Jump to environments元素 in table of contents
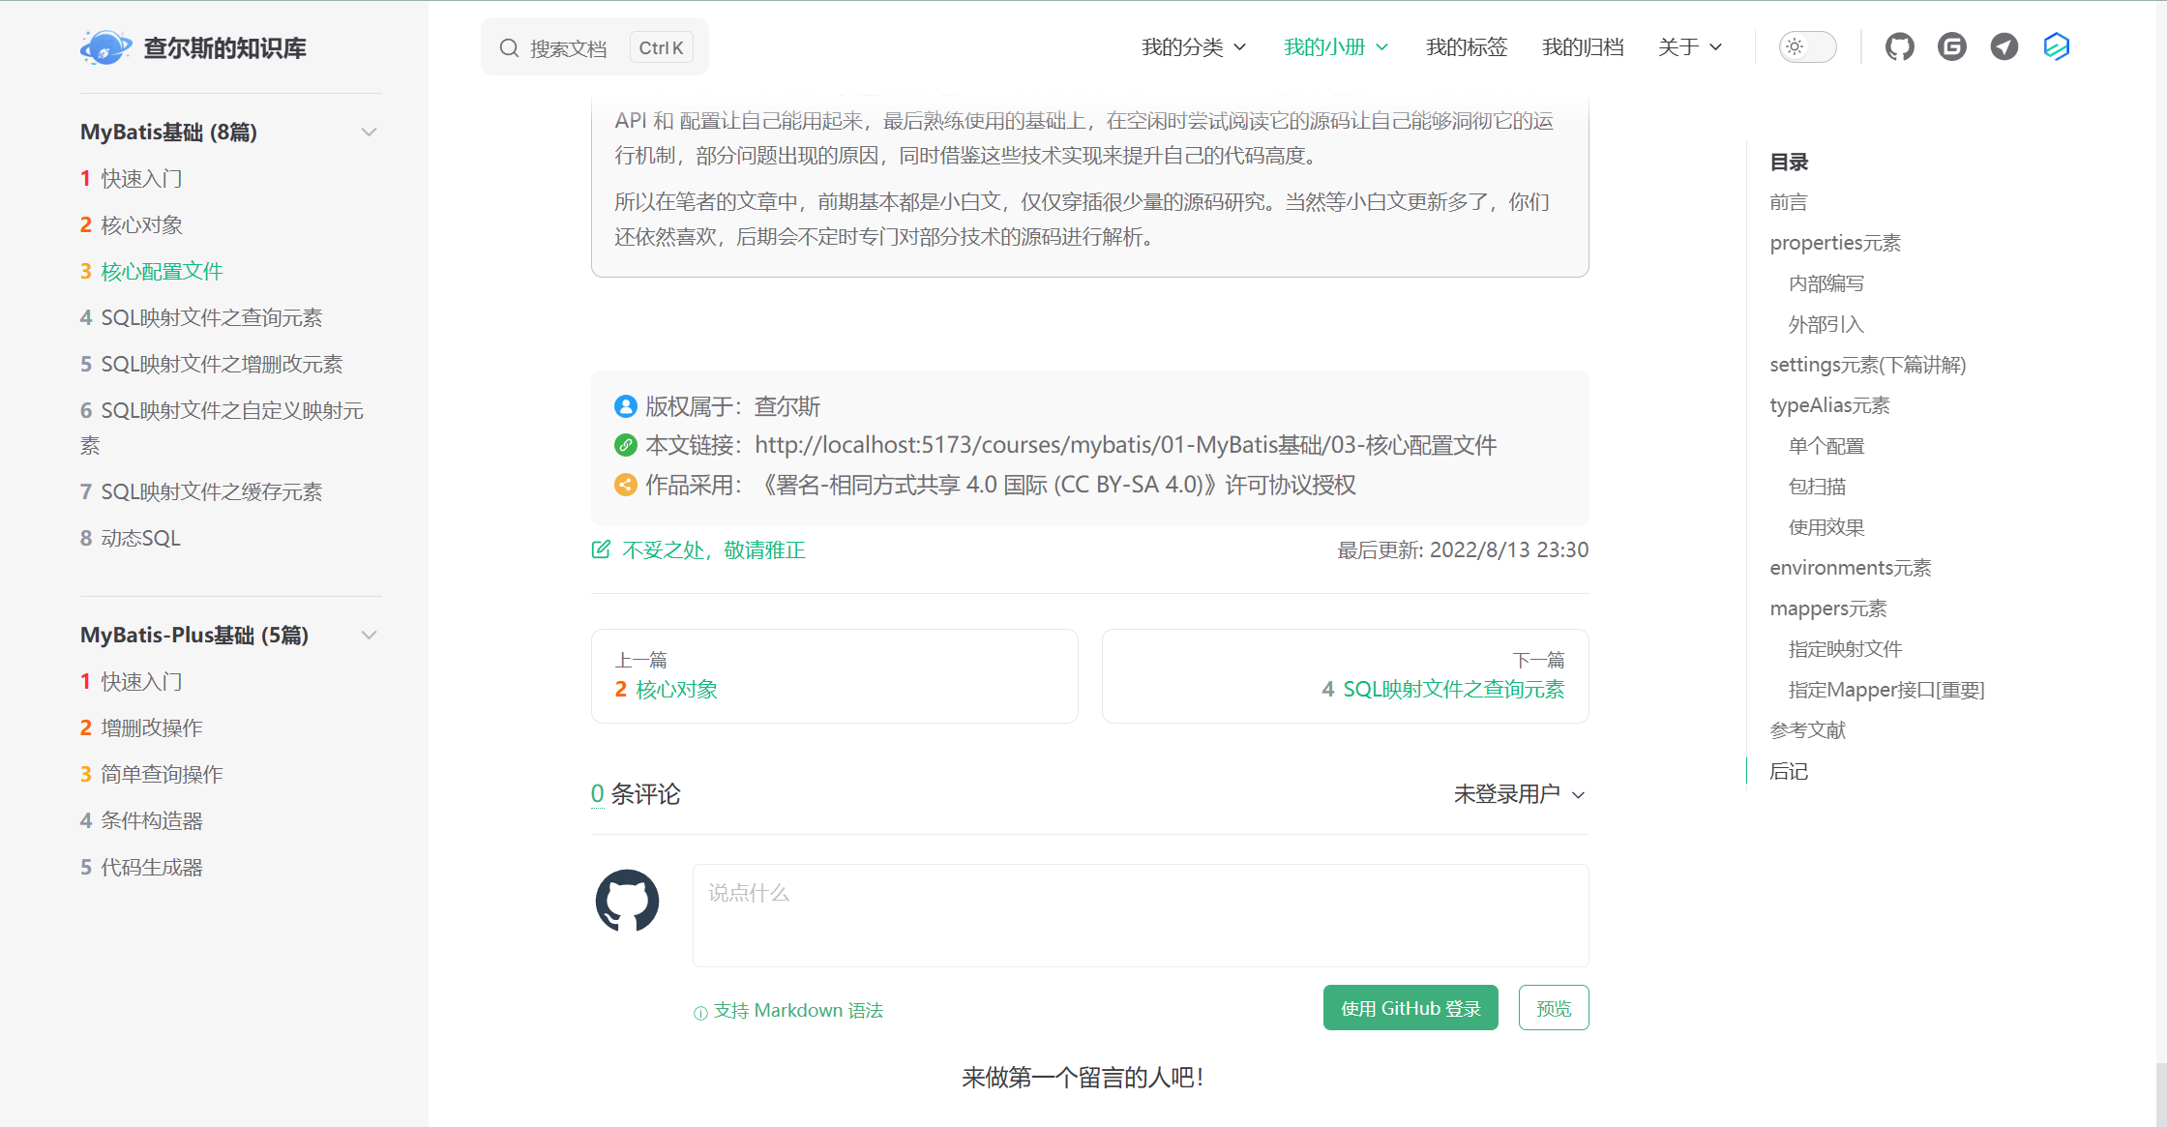2167x1127 pixels. (1850, 568)
